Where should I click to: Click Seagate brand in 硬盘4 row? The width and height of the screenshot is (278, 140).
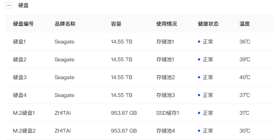tap(64, 95)
